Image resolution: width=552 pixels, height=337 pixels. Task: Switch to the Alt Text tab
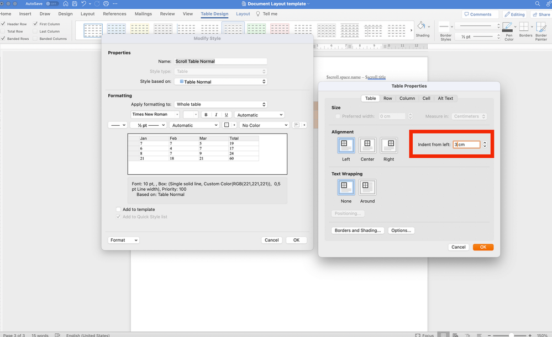445,98
